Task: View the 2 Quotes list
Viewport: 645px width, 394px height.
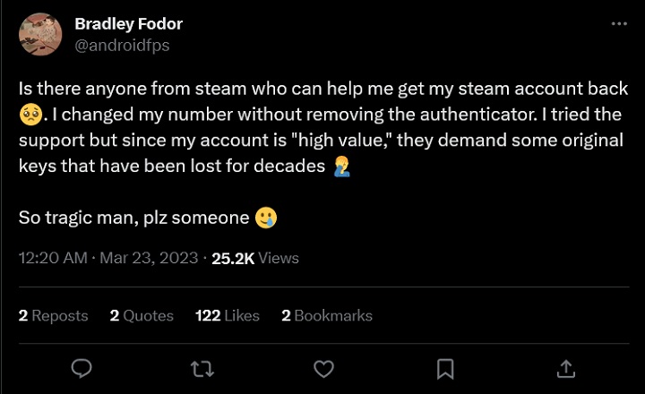Action: (x=143, y=315)
